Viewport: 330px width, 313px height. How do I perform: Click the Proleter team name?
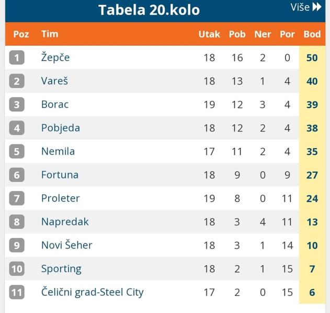point(61,198)
